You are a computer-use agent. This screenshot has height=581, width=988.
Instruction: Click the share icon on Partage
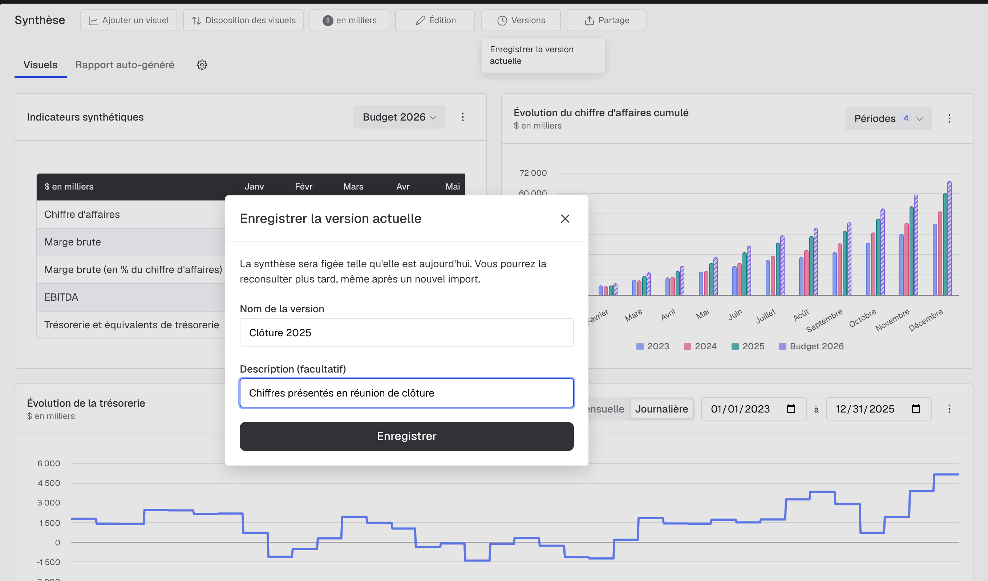(589, 20)
